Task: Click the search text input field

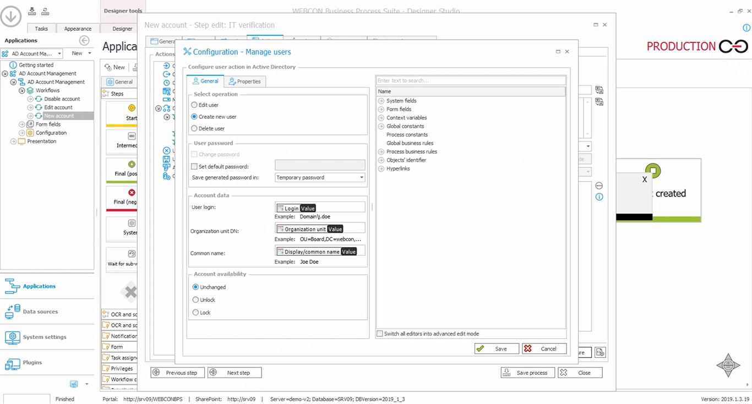Action: click(470, 80)
